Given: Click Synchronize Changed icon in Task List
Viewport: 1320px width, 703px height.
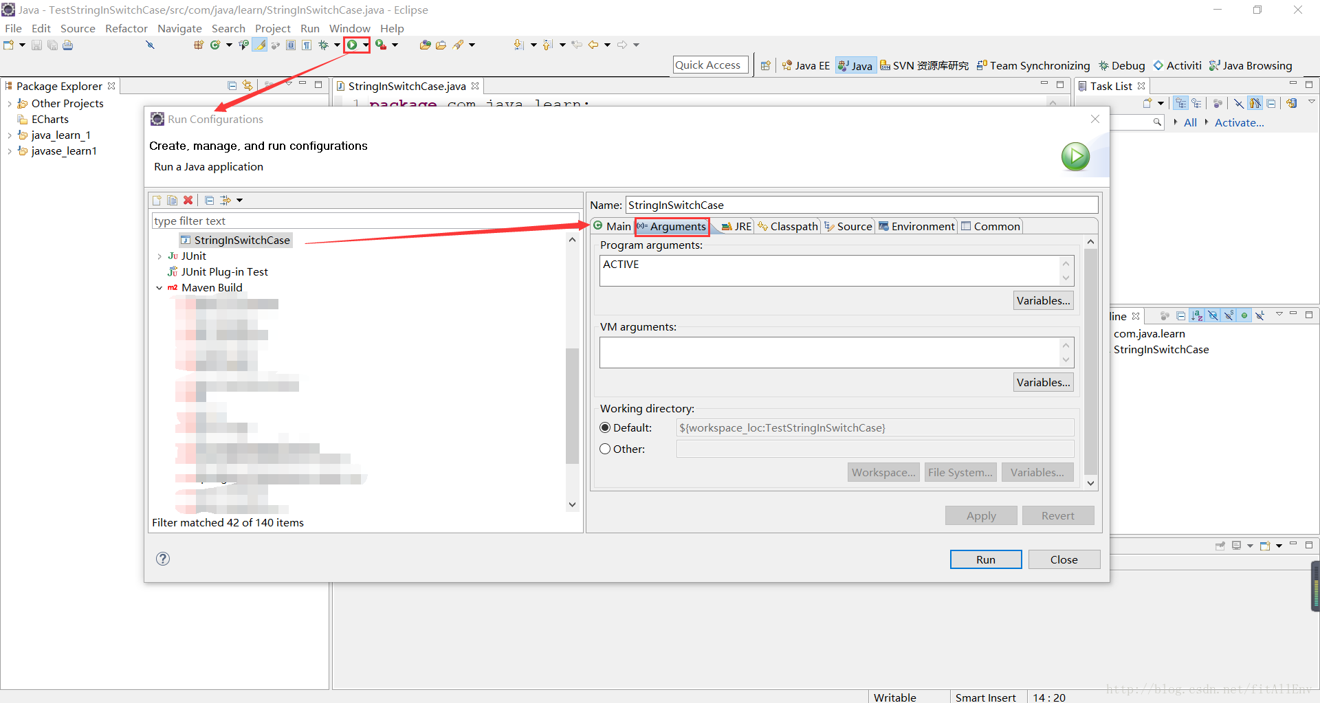Looking at the screenshot, I should (1292, 103).
